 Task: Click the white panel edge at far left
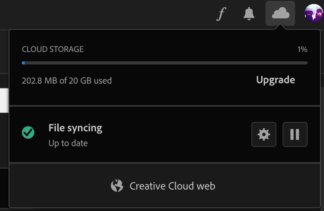click(x=4, y=100)
